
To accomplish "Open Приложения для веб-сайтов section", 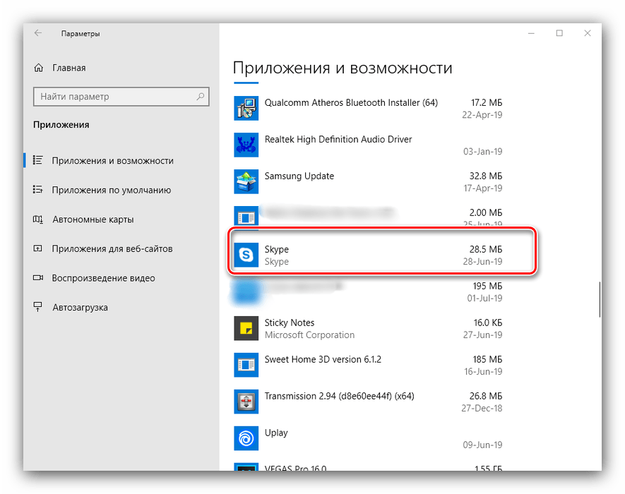I will coord(112,249).
